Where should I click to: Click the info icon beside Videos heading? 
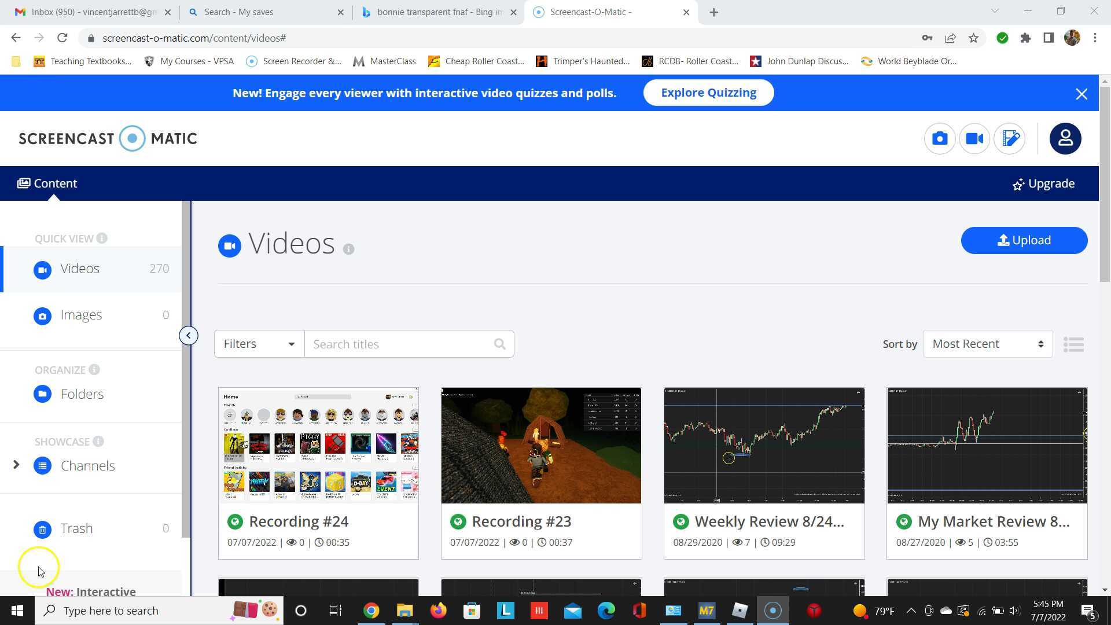click(x=348, y=249)
